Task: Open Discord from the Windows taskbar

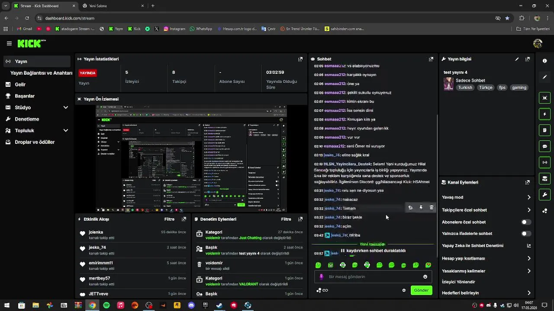Action: (191, 305)
